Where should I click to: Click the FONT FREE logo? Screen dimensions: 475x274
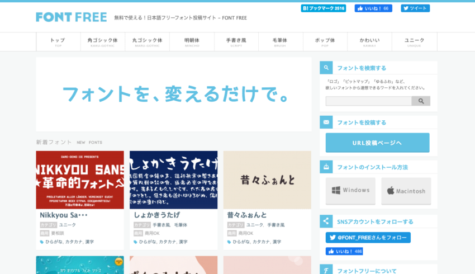coord(71,17)
